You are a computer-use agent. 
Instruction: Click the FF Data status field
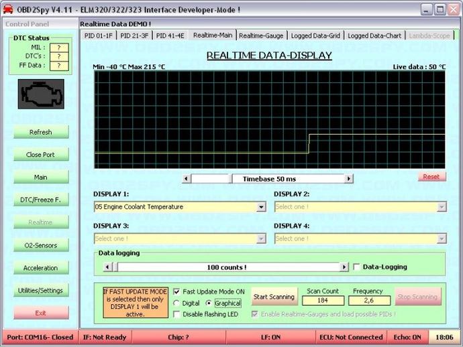coord(59,66)
